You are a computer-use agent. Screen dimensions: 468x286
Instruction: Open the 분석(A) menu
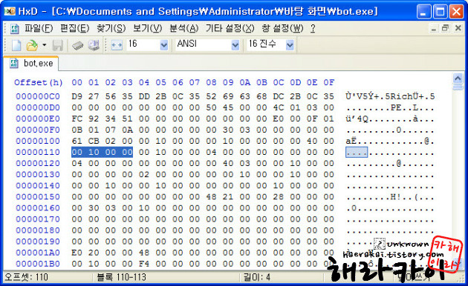tap(184, 28)
